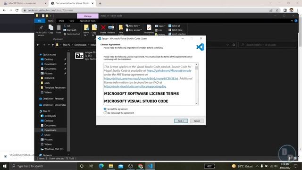Screen dimensions: 302x170
Task: Open the Easy access dropdown
Action: click(134, 30)
